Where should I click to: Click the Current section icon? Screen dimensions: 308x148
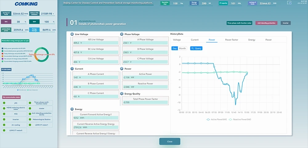(72, 69)
